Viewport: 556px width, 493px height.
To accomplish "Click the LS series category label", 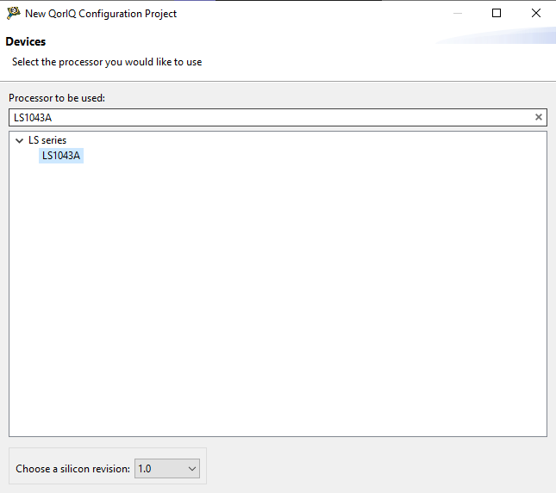I will click(x=47, y=140).
